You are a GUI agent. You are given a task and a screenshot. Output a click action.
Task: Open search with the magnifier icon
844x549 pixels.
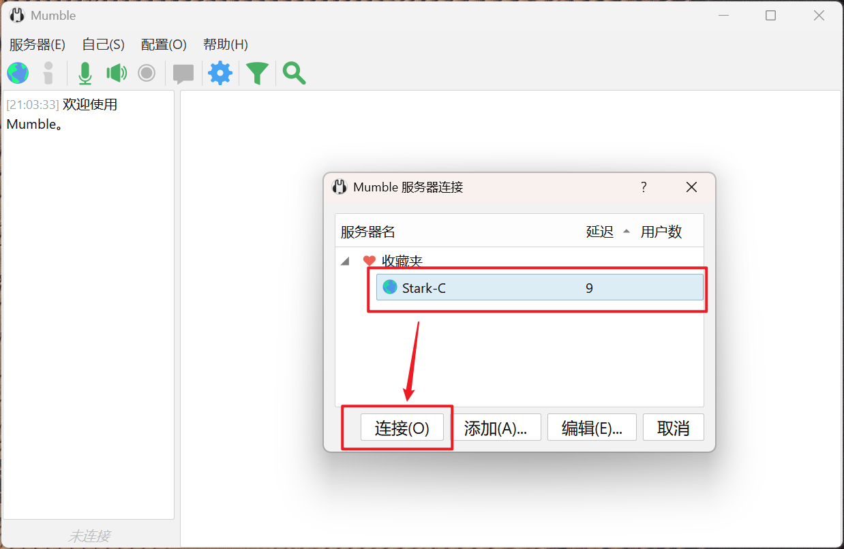click(294, 73)
